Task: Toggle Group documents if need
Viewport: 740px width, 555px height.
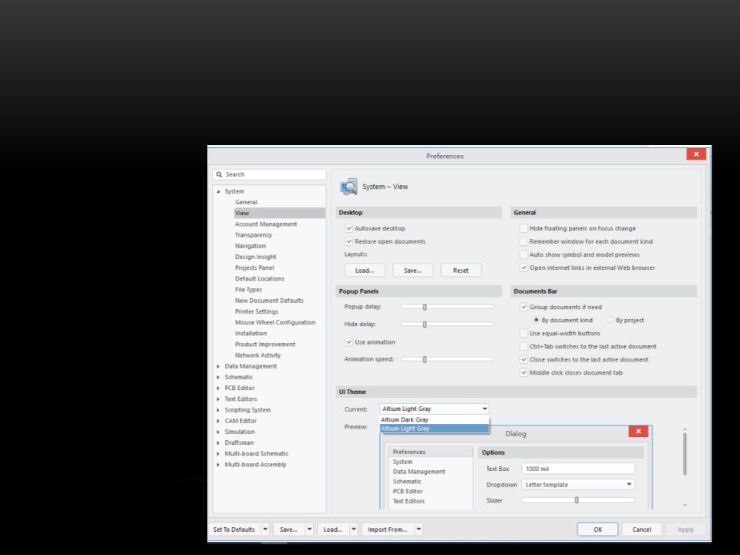Action: coord(523,308)
